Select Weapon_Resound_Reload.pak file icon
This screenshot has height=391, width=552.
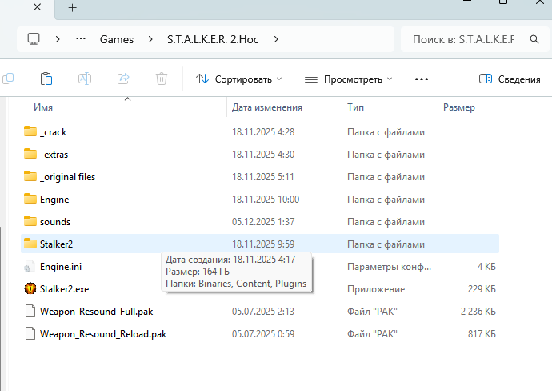tap(30, 333)
